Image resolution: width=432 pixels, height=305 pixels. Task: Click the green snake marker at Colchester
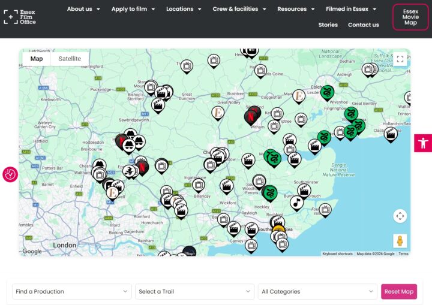pyautogui.click(x=327, y=93)
